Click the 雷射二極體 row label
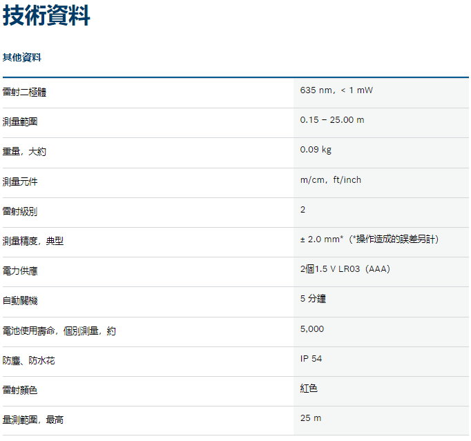The image size is (471, 441). 25,92
